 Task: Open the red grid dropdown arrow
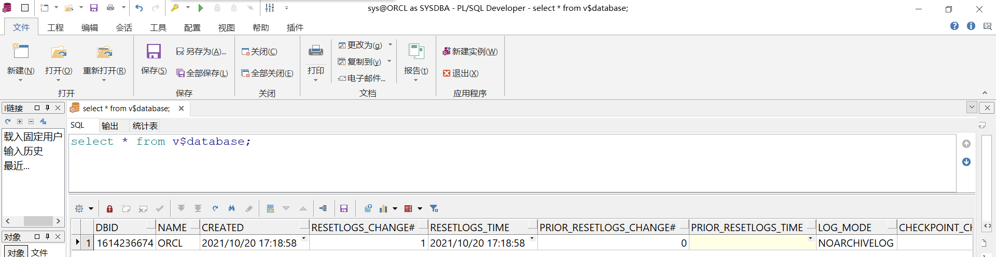(420, 208)
